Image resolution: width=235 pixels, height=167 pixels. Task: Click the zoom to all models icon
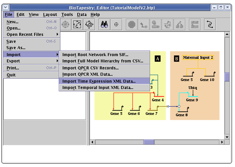[89, 24]
